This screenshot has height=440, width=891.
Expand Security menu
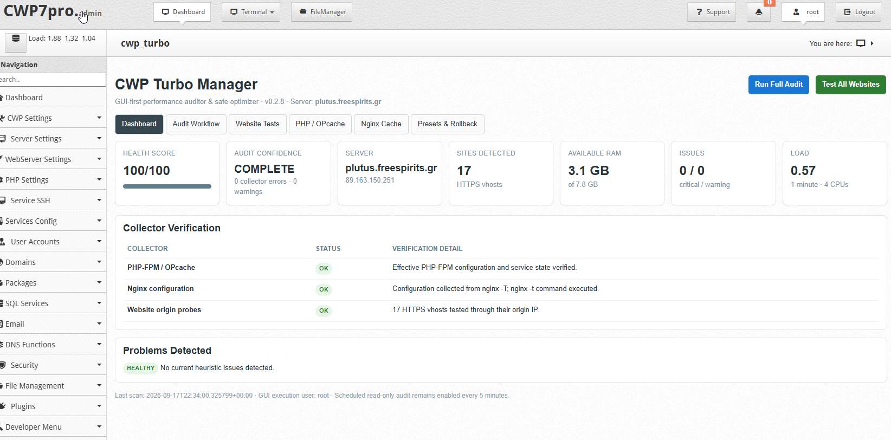(x=53, y=365)
